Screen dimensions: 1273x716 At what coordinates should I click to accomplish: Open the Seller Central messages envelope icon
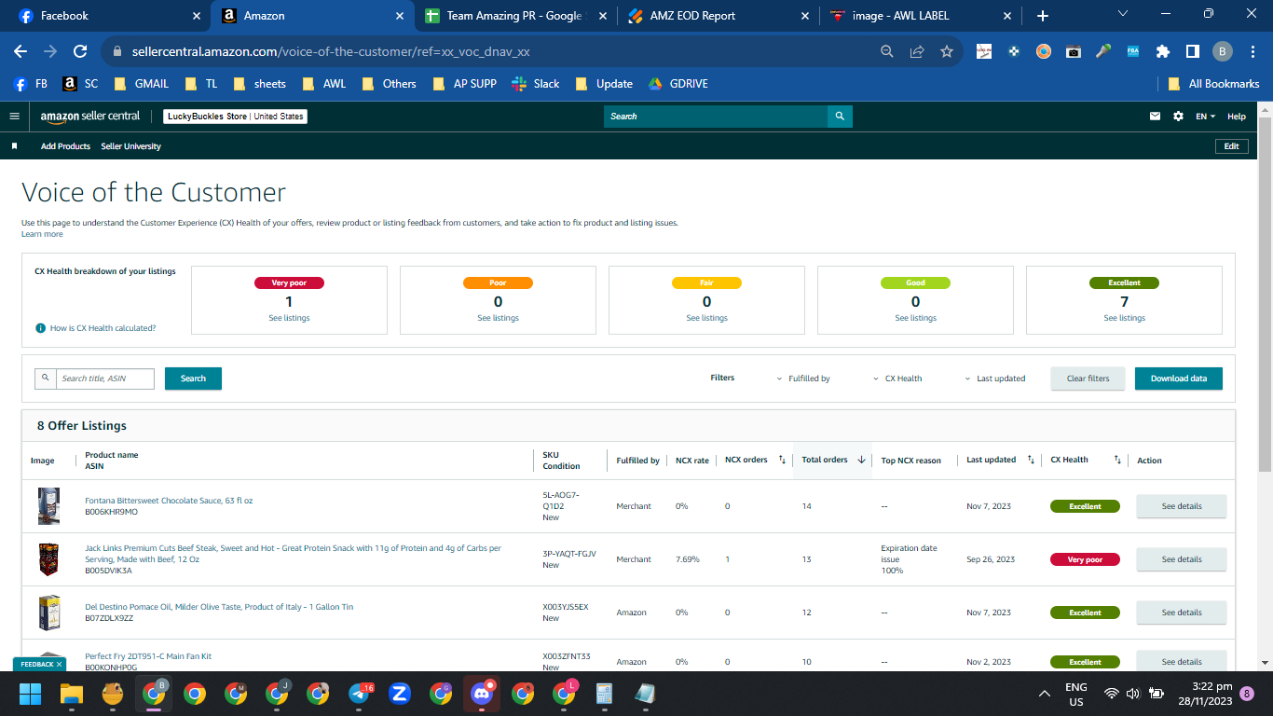tap(1156, 117)
